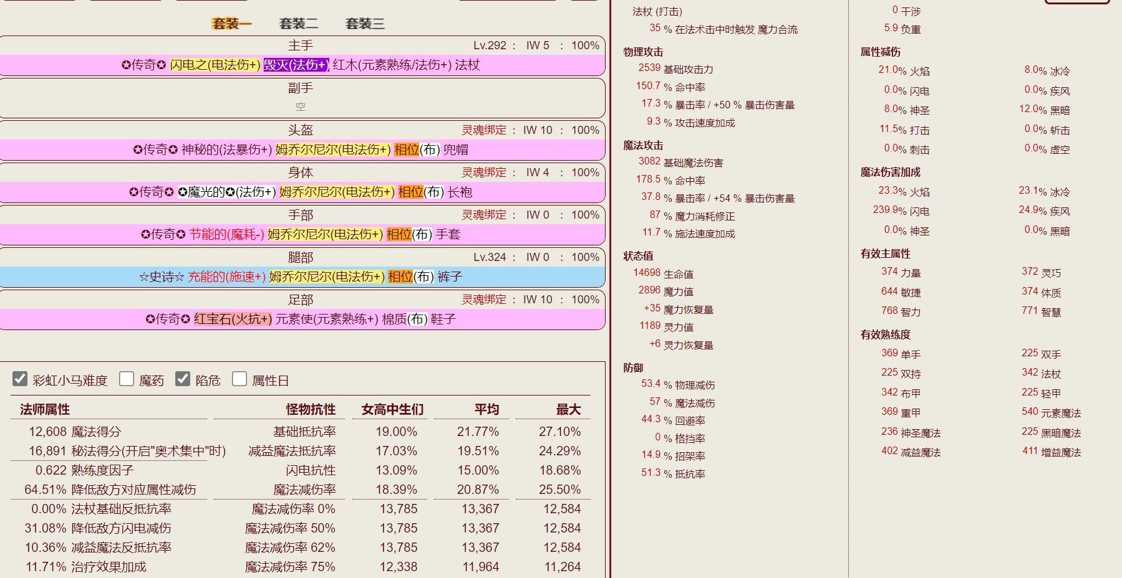Select the 腿部 epic item row 裤子
Image resolution: width=1122 pixels, height=578 pixels.
[302, 277]
